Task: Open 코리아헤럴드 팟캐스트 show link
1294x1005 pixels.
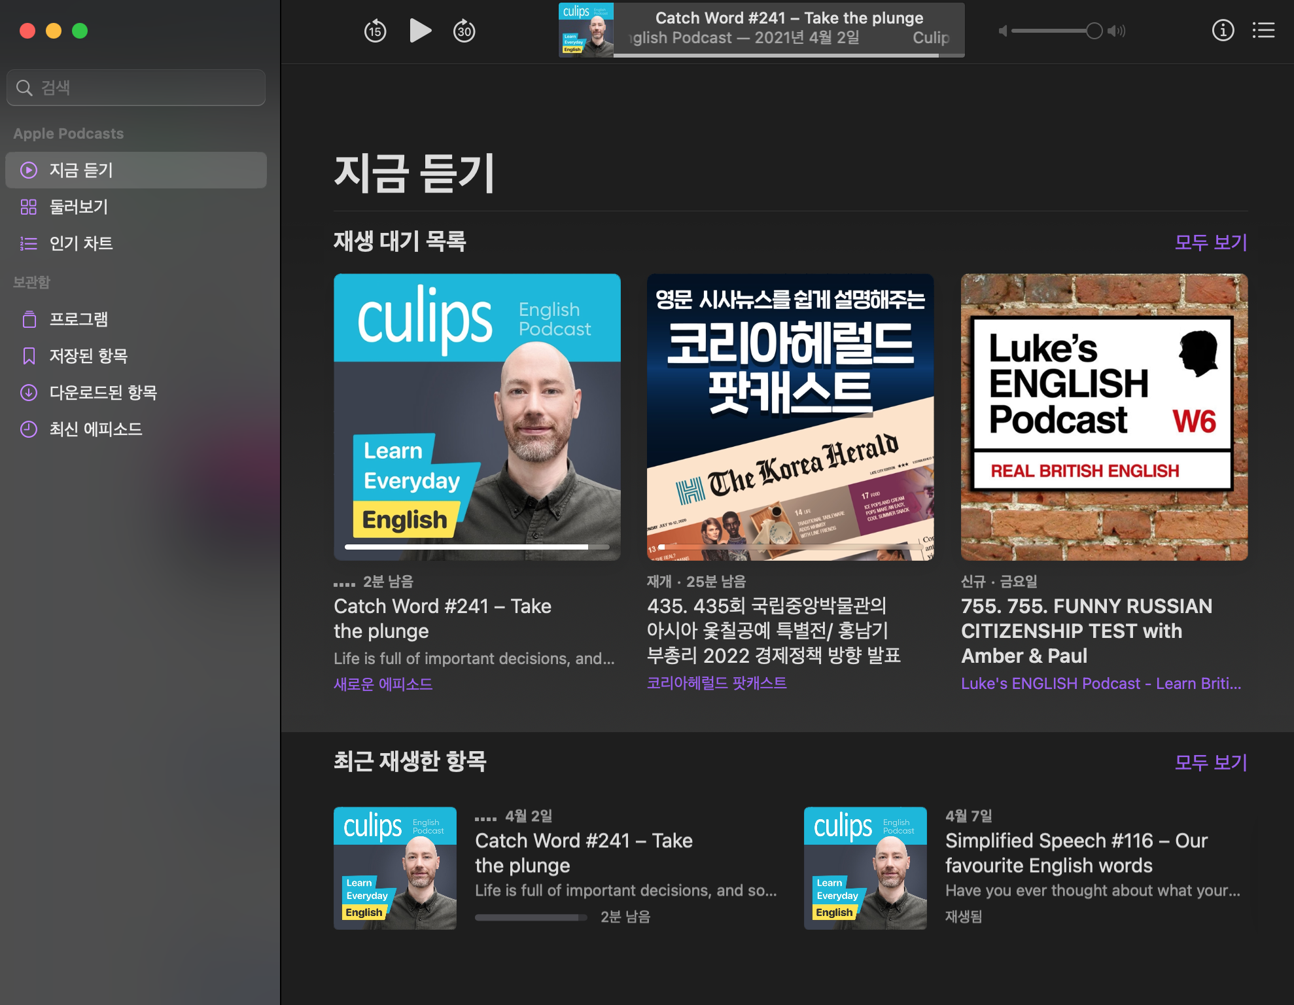Action: pos(716,683)
